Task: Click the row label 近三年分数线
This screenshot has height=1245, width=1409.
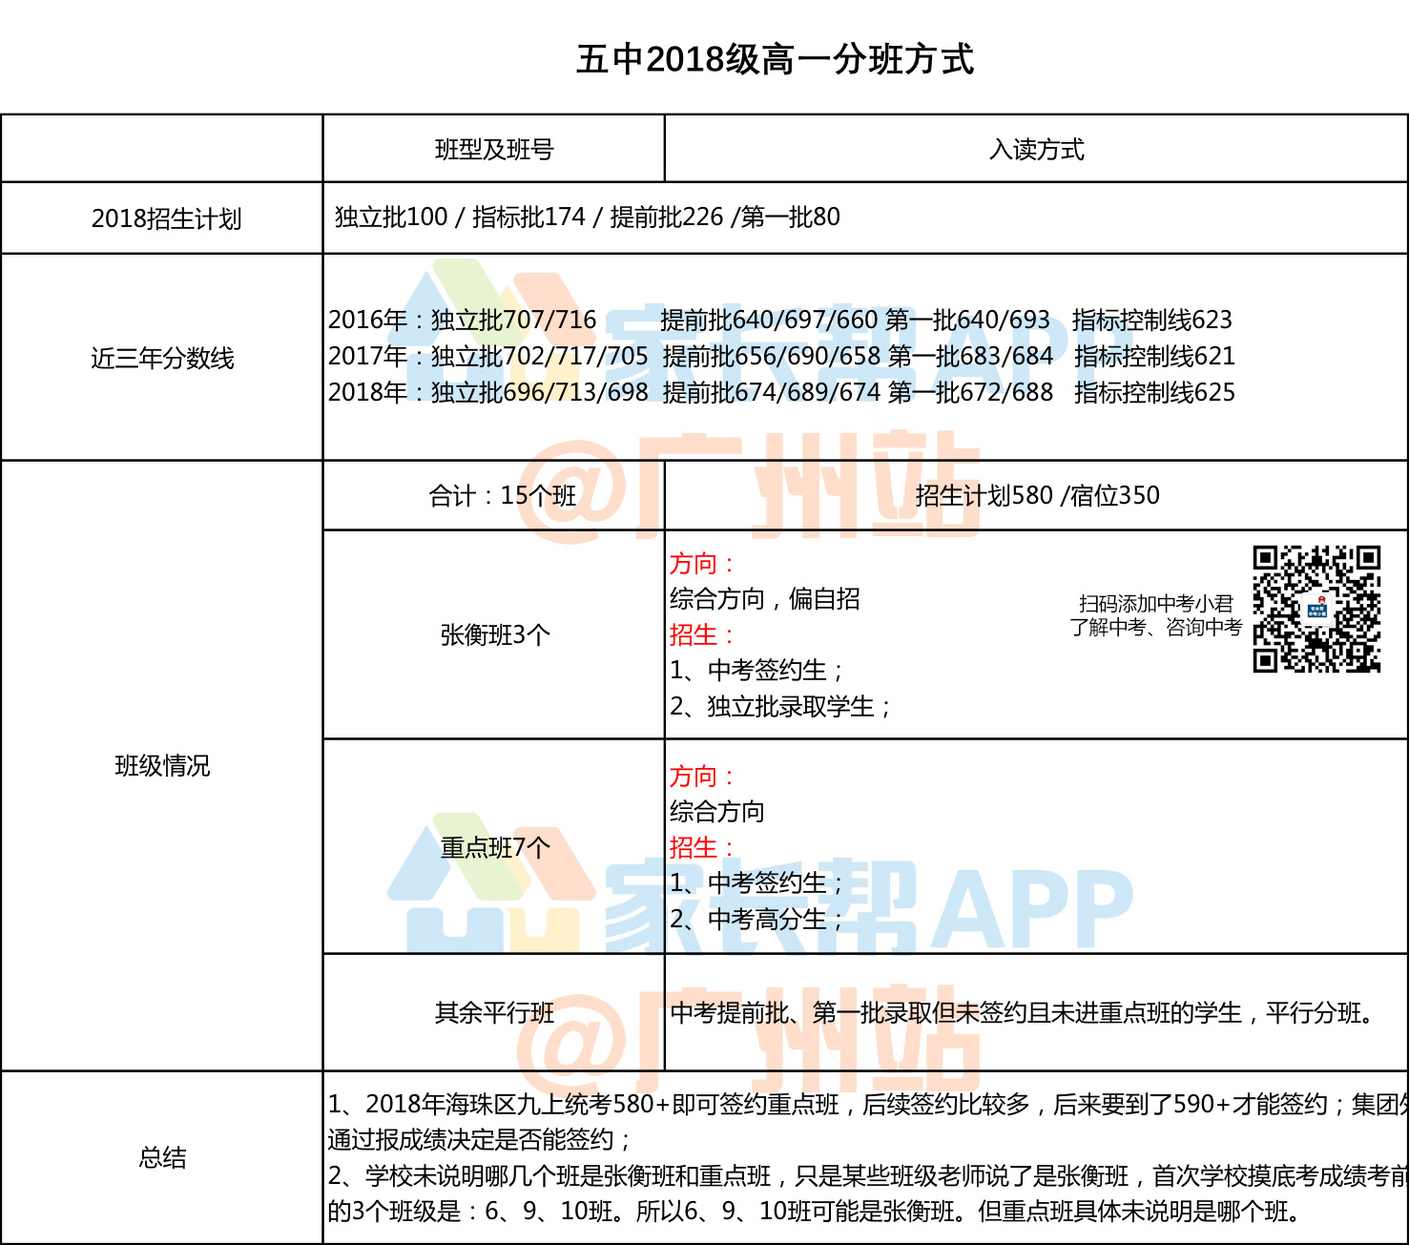Action: click(x=162, y=358)
